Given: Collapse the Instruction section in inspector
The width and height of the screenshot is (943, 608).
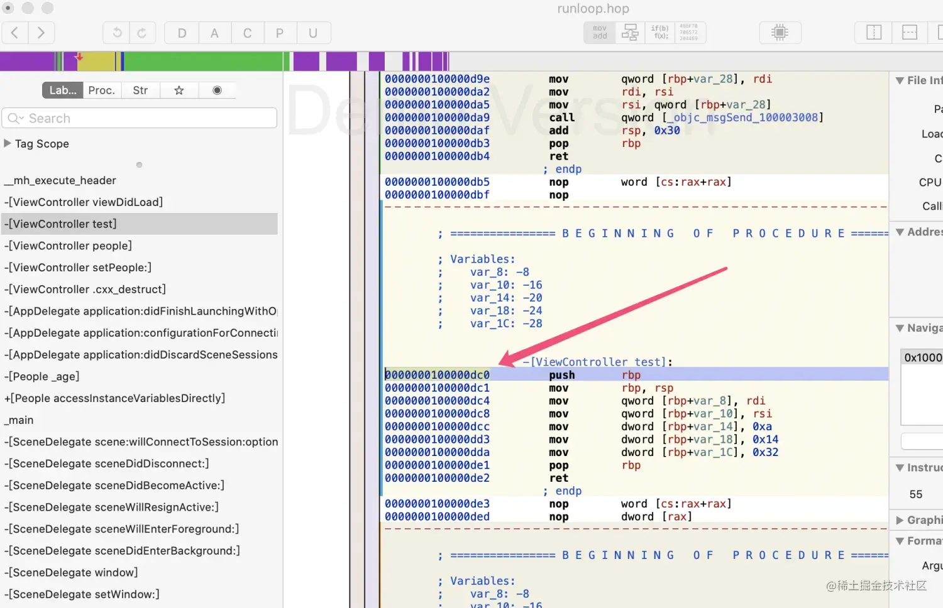Looking at the screenshot, I should [900, 468].
